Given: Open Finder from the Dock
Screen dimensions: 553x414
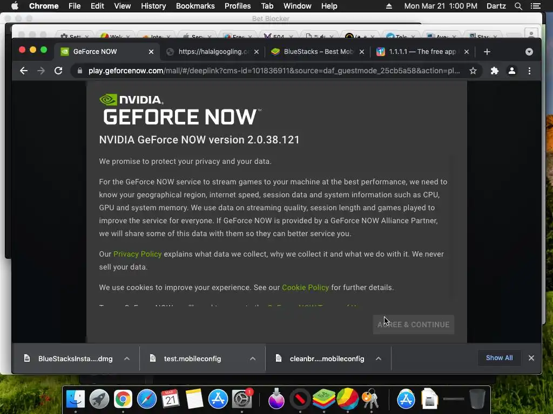Looking at the screenshot, I should pos(76,399).
